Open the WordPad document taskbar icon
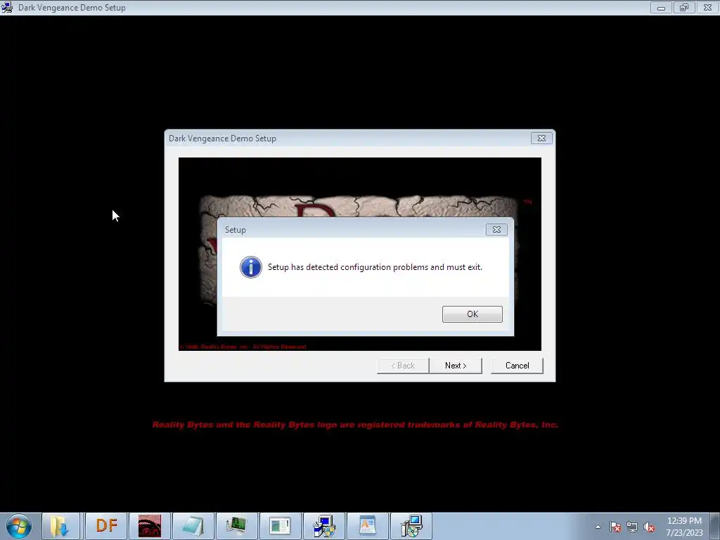 [367, 526]
